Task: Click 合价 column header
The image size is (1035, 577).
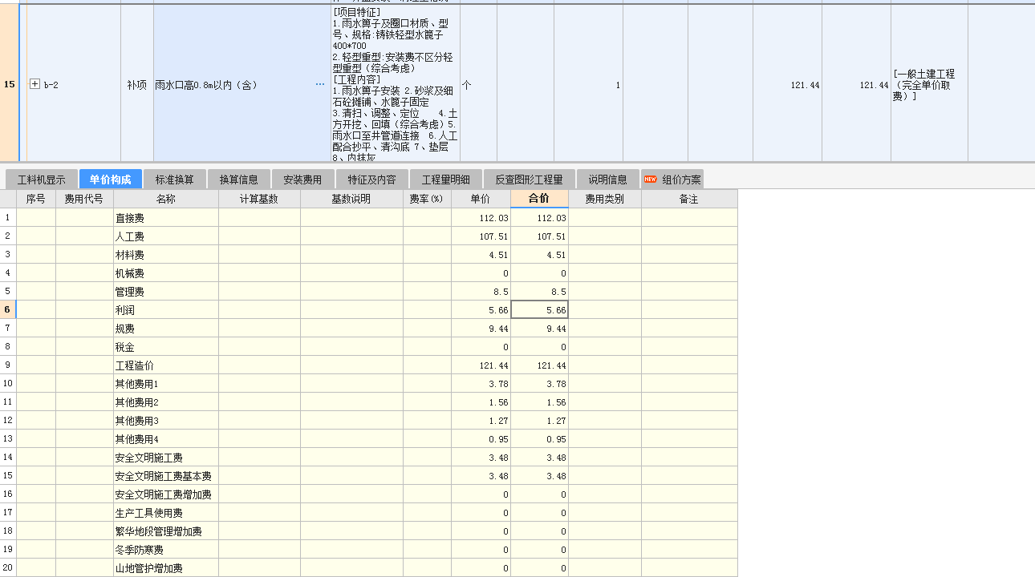Action: coord(539,199)
